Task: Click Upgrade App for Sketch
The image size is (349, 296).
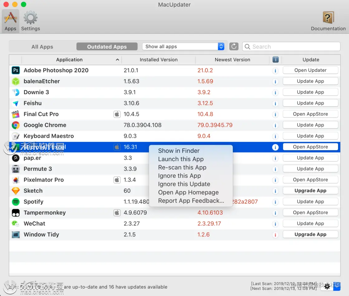Action: (310, 191)
